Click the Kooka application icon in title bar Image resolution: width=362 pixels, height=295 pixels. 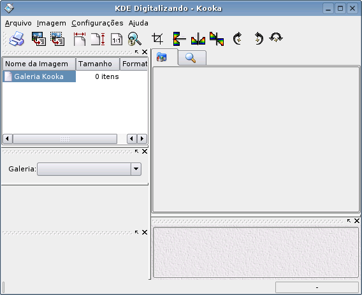(x=9, y=8)
